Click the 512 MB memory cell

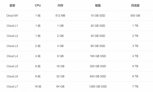tap(60, 16)
